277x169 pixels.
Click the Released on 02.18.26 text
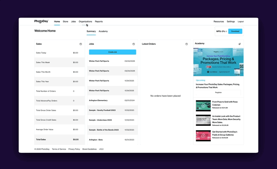point(220,138)
